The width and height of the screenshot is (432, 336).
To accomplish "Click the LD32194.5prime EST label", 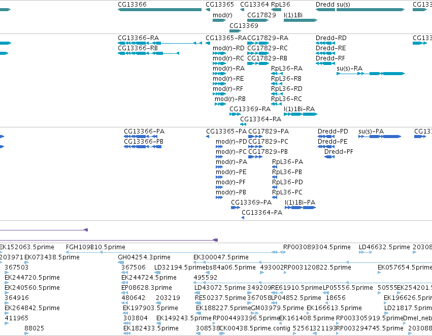I will pos(179,267).
